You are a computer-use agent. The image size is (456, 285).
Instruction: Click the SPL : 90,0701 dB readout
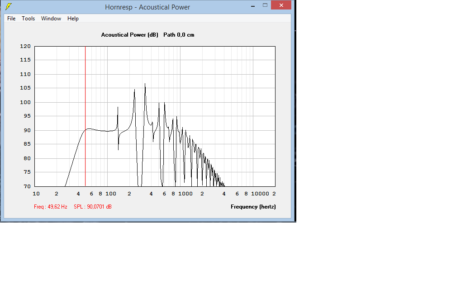click(92, 207)
